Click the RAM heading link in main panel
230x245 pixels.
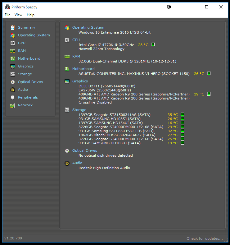click(76, 56)
